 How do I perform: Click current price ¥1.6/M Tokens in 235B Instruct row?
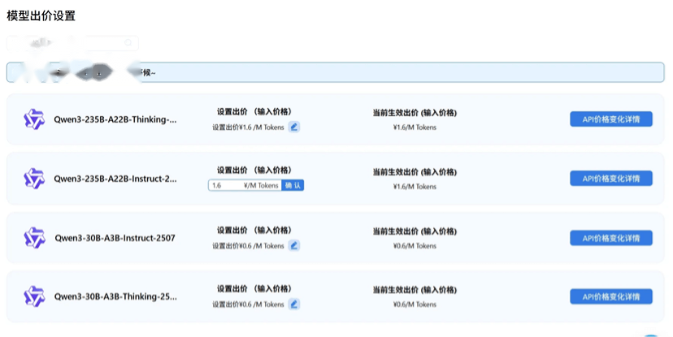(x=415, y=187)
